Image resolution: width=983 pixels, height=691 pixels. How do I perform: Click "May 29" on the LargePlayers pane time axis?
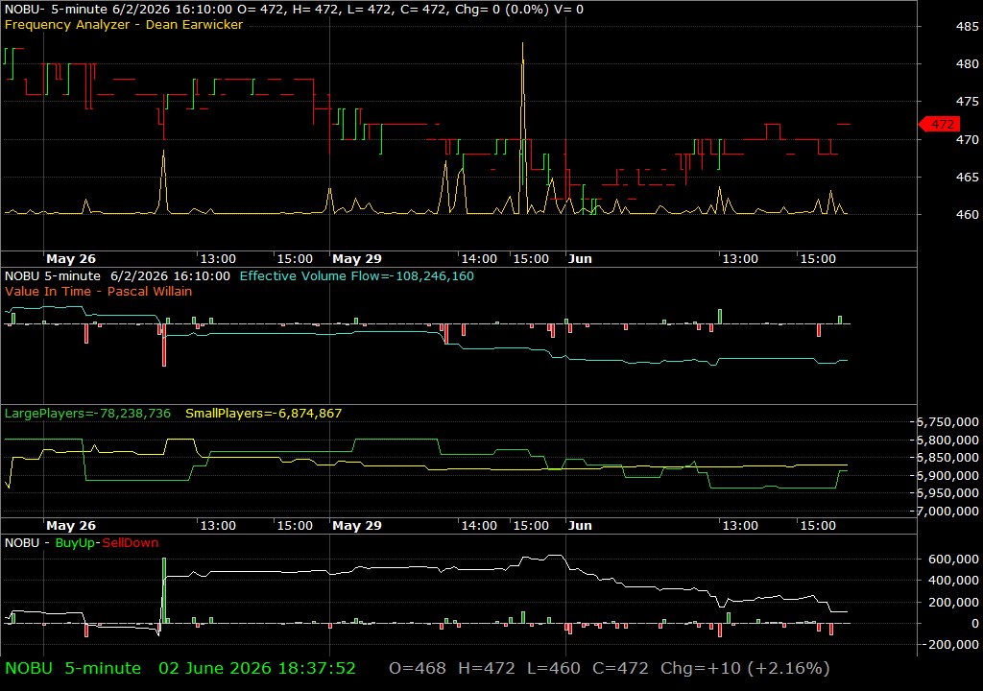click(x=357, y=526)
